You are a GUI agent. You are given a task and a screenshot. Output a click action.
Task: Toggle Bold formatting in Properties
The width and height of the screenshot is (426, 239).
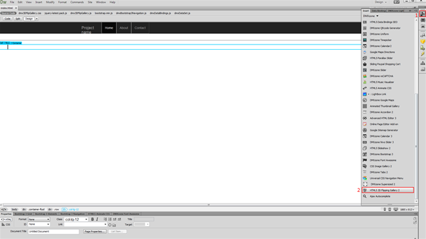click(92, 219)
